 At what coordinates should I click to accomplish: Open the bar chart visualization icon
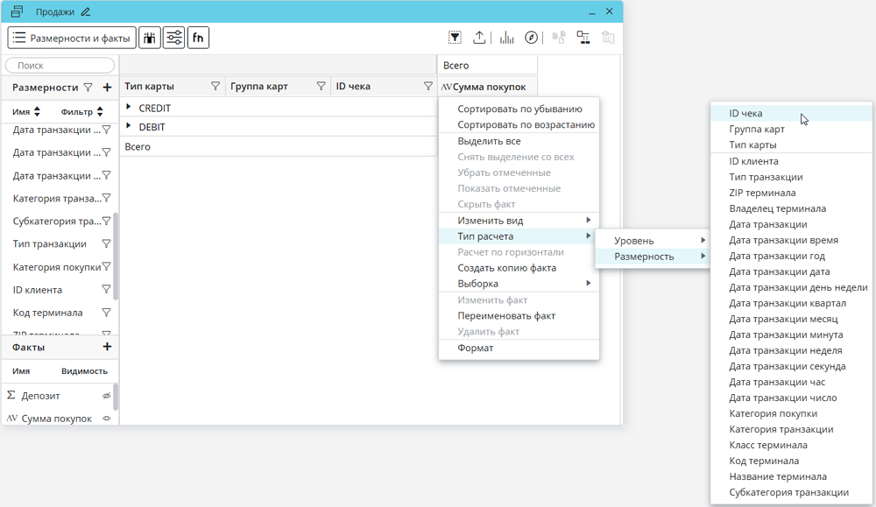pyautogui.click(x=506, y=38)
